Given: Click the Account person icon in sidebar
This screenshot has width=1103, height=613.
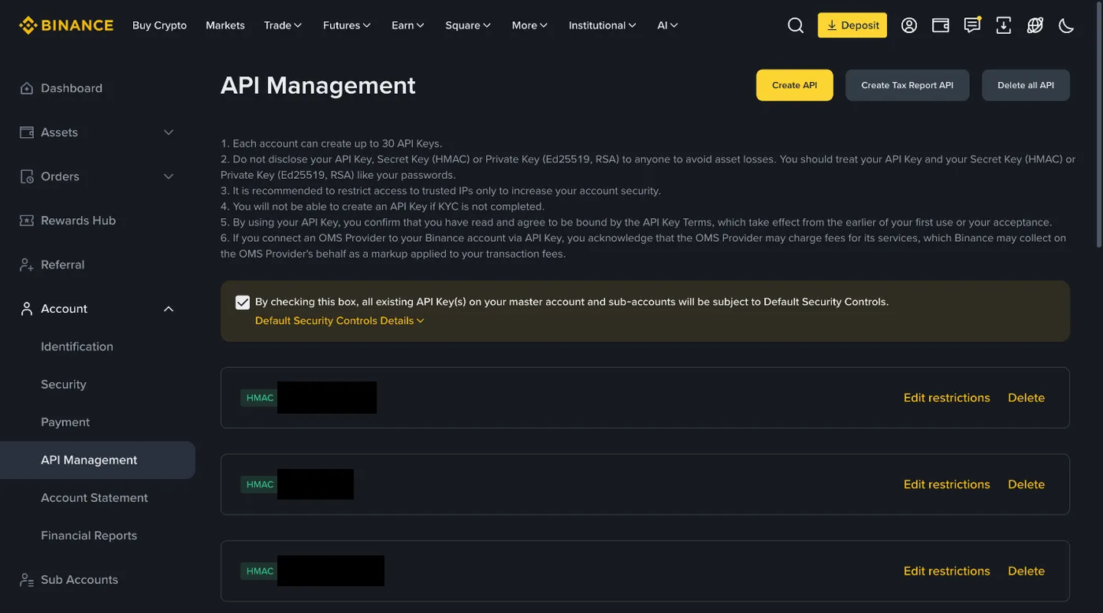Looking at the screenshot, I should (27, 309).
